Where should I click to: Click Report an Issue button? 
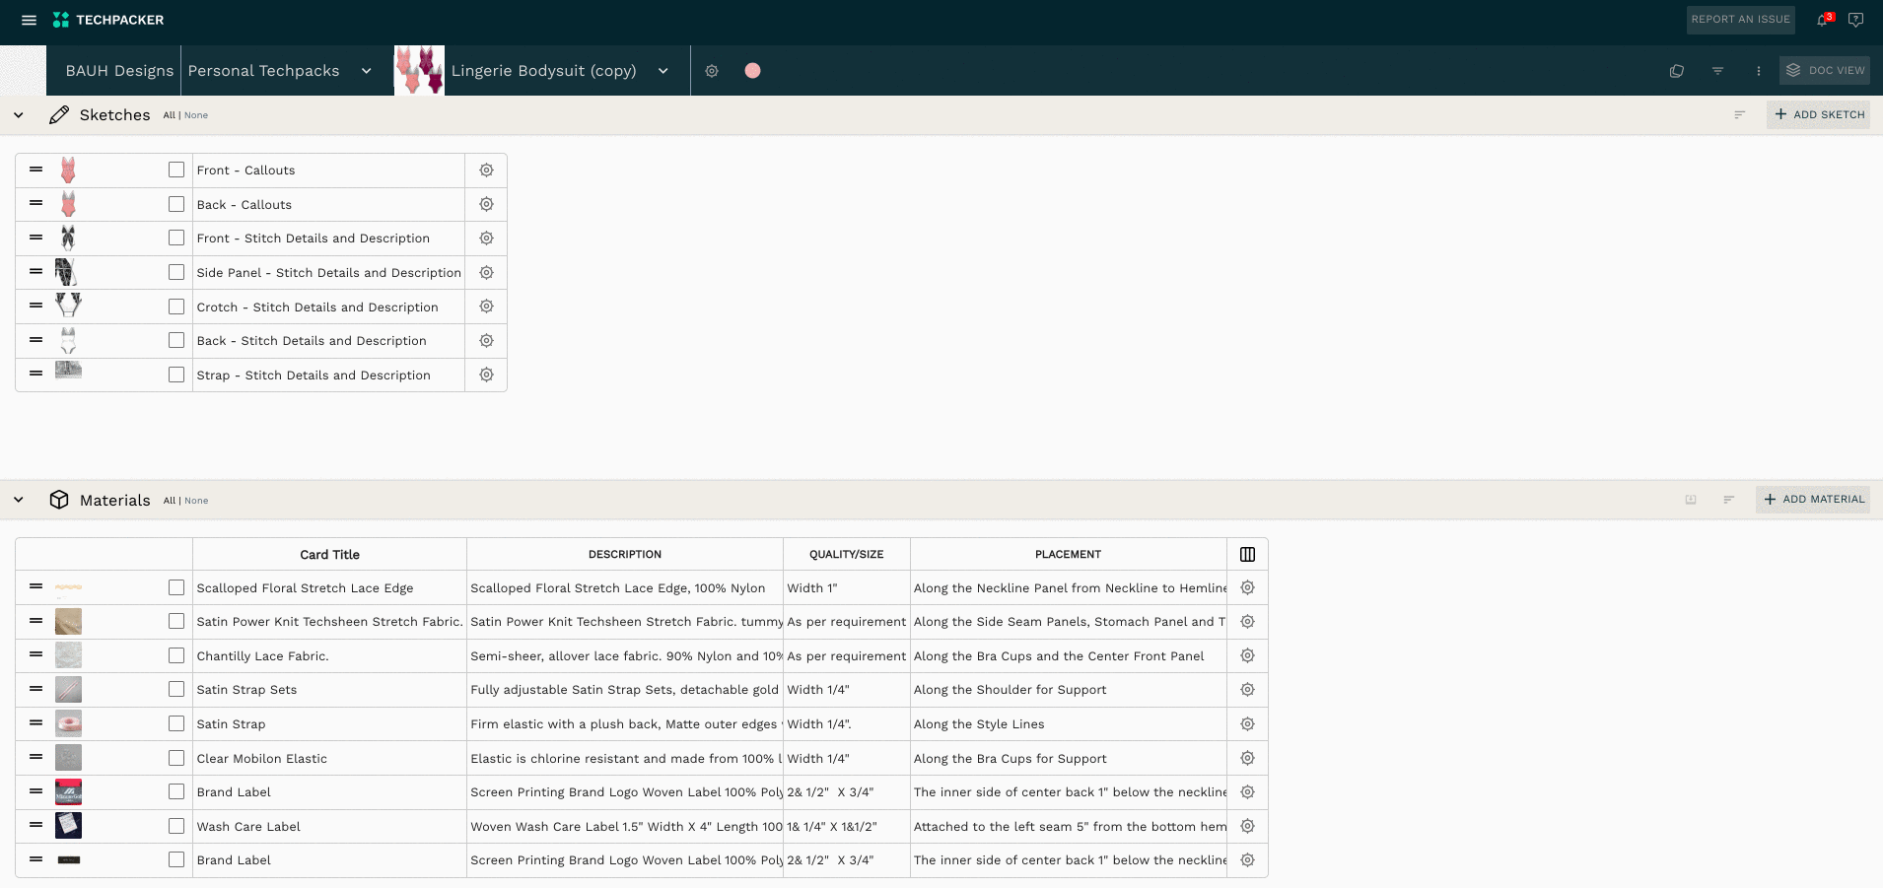[1740, 20]
